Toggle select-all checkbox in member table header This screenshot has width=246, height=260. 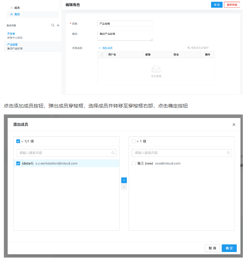102,54
